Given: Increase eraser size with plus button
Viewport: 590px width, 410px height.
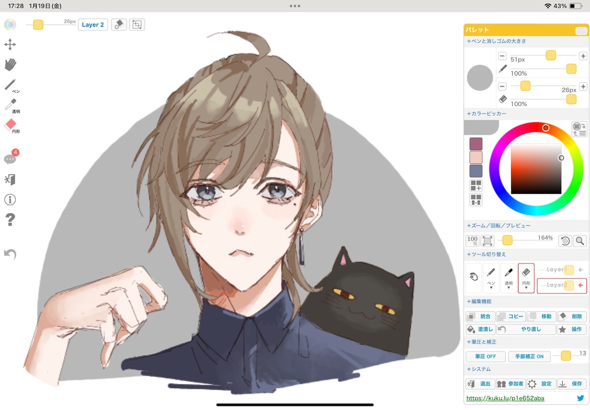Looking at the screenshot, I should tap(583, 87).
